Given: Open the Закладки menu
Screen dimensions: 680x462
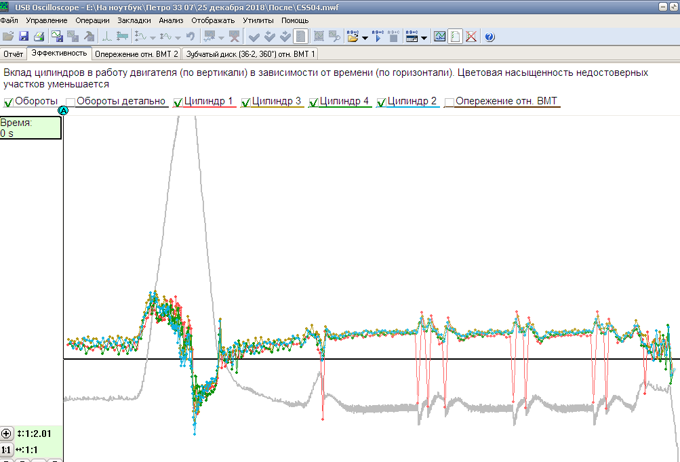Looking at the screenshot, I should point(134,20).
